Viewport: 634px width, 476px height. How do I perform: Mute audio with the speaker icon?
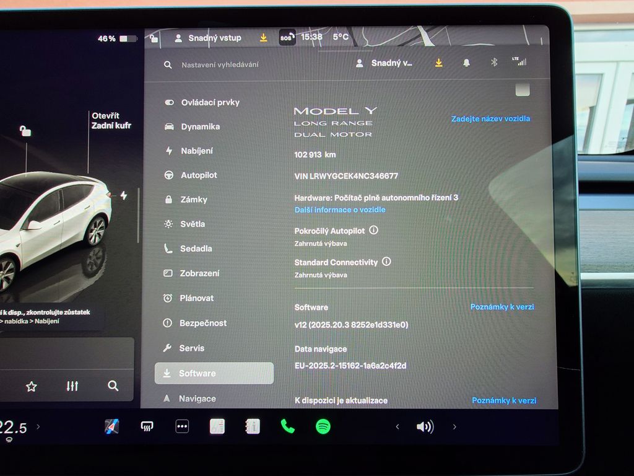[x=425, y=426]
